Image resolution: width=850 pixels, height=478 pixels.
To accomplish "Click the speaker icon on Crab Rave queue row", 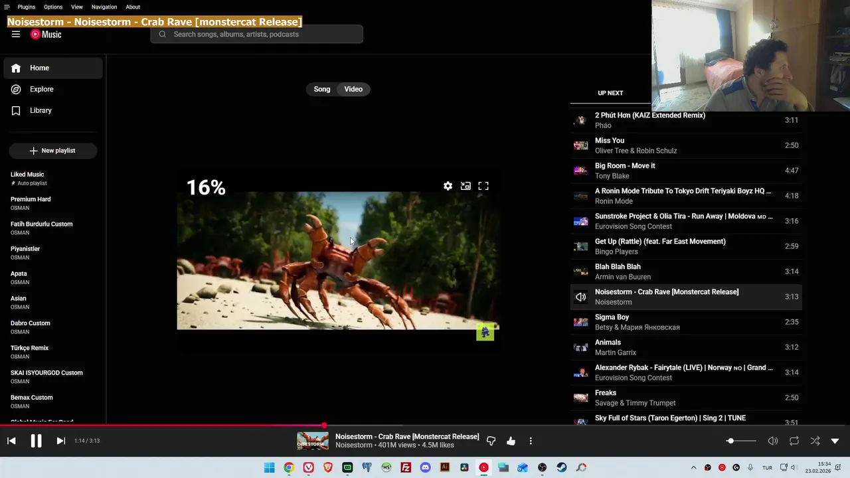I will click(x=581, y=297).
